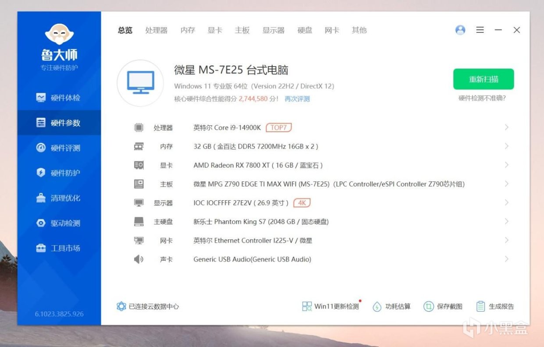
Task: Click 生成报告 button
Action: click(495, 307)
